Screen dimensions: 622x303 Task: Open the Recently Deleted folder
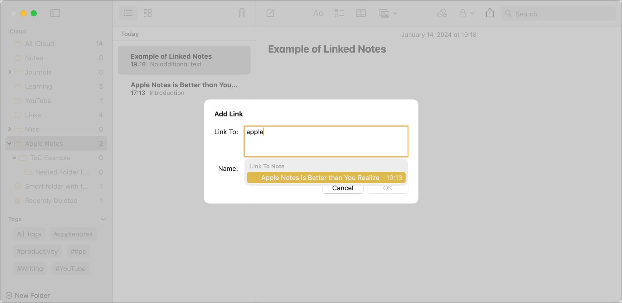point(51,201)
